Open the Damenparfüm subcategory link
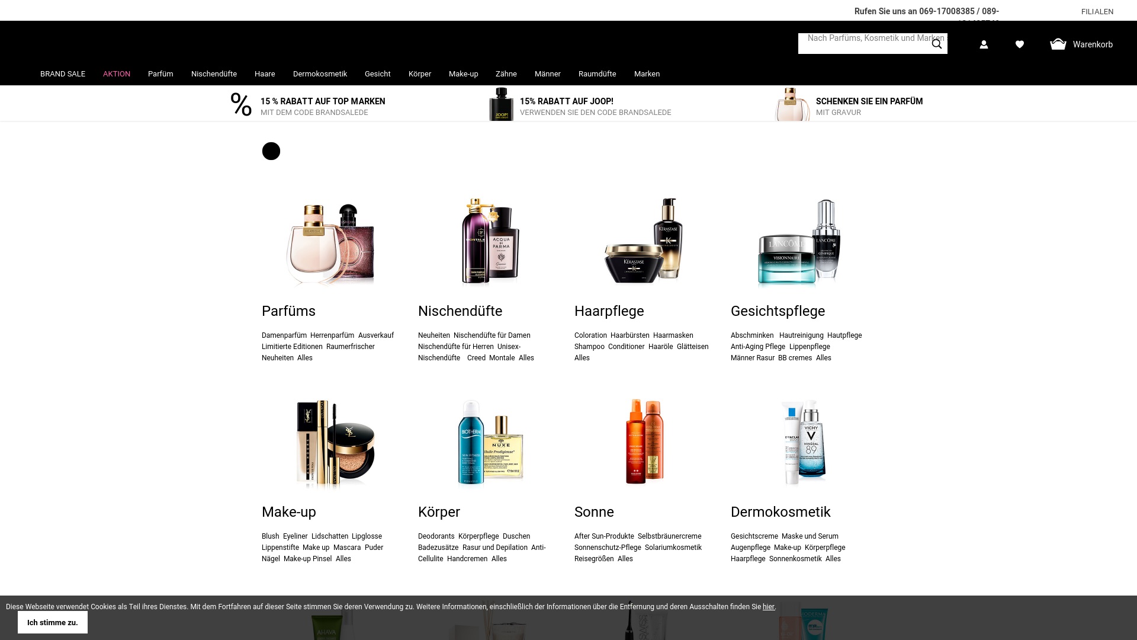Viewport: 1137px width, 640px height. tap(284, 335)
